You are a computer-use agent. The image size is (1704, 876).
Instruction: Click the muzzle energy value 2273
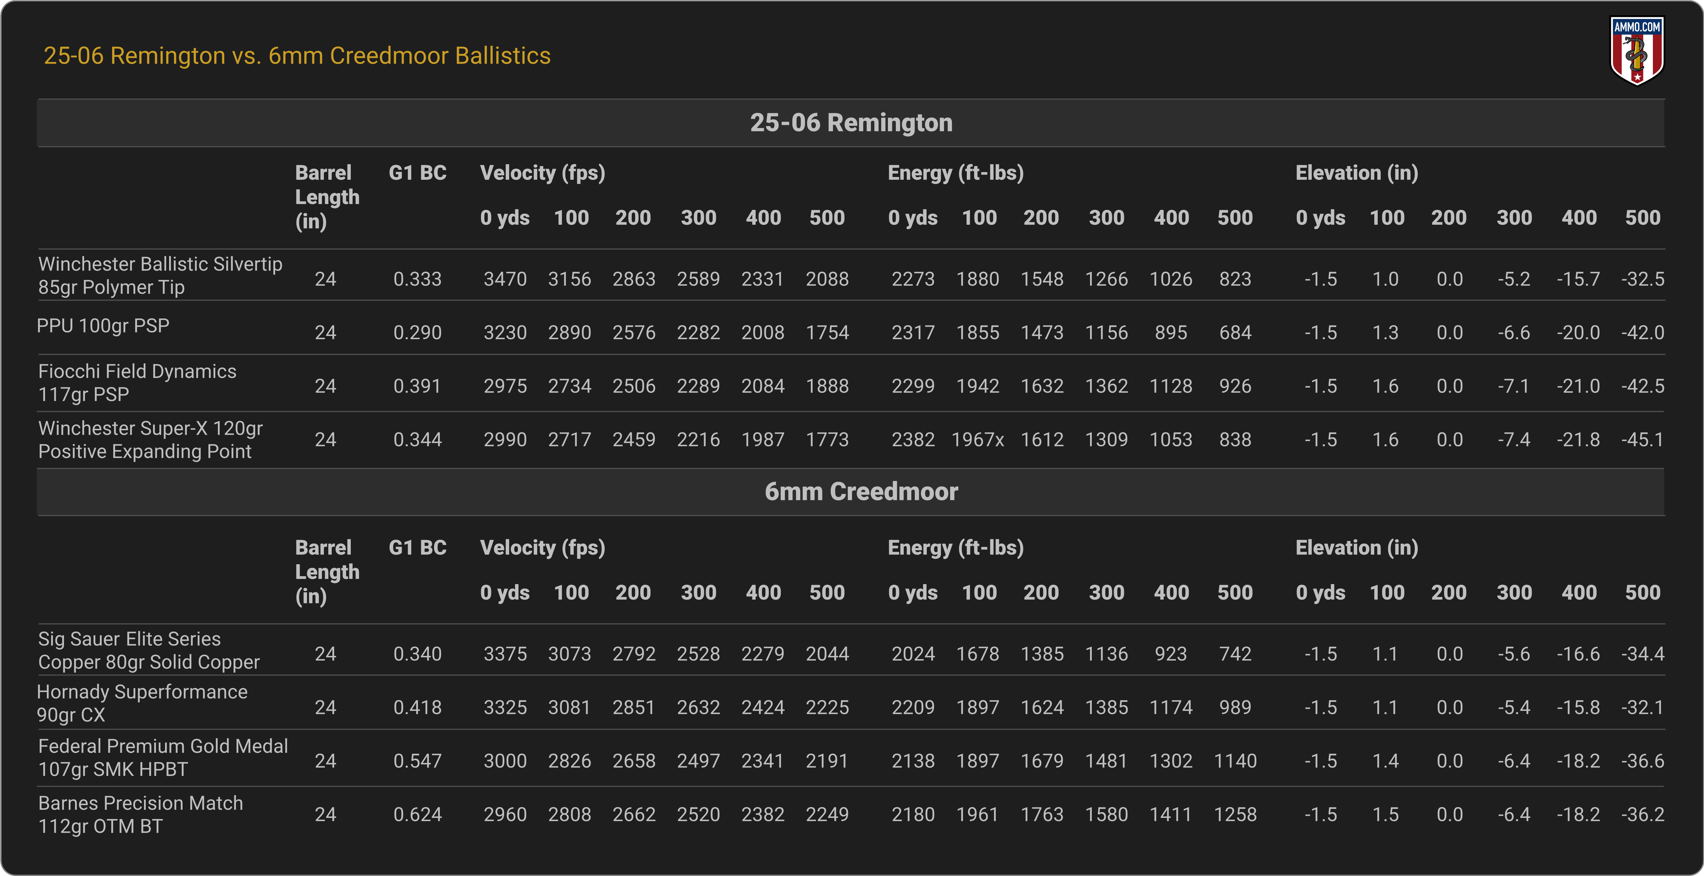coord(914,279)
